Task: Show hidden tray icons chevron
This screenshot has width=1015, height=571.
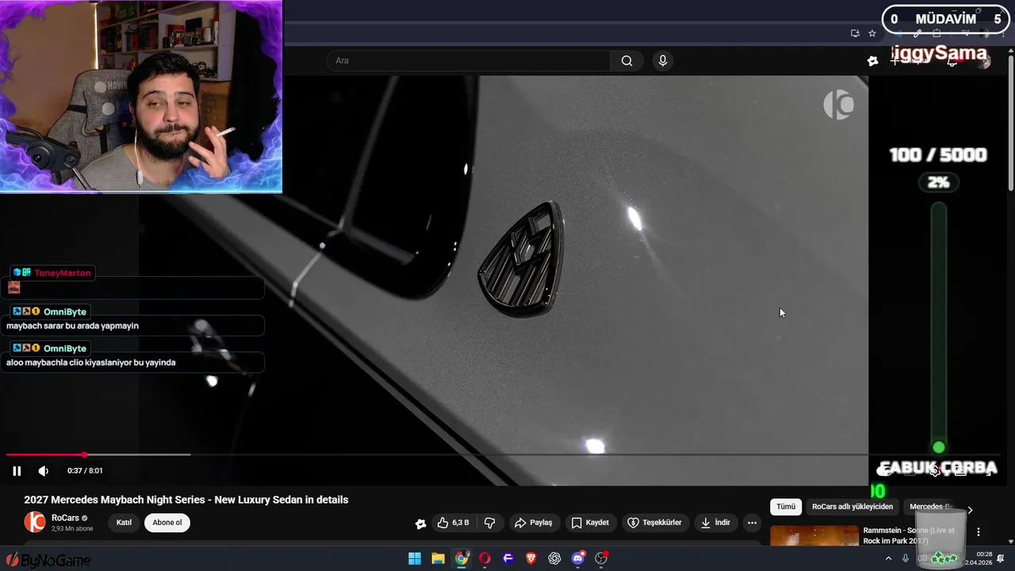Action: 888,558
